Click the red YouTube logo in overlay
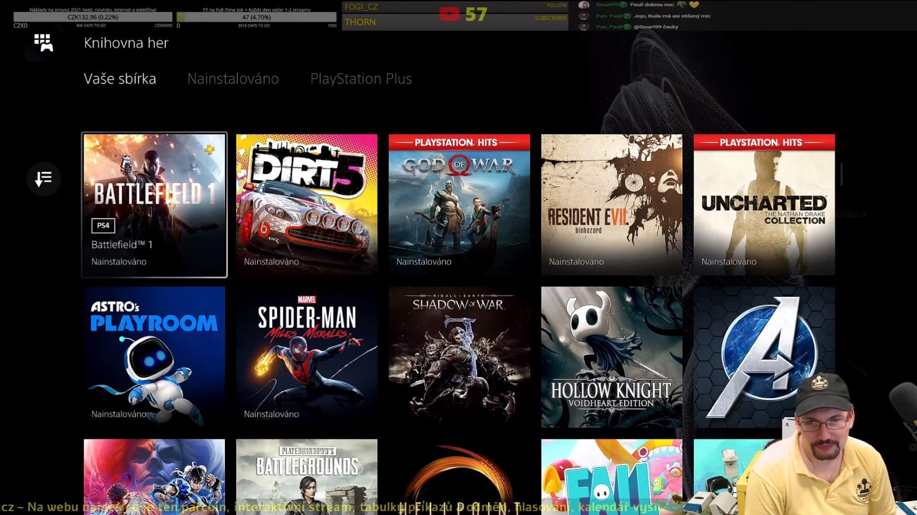This screenshot has height=515, width=917. pos(449,14)
